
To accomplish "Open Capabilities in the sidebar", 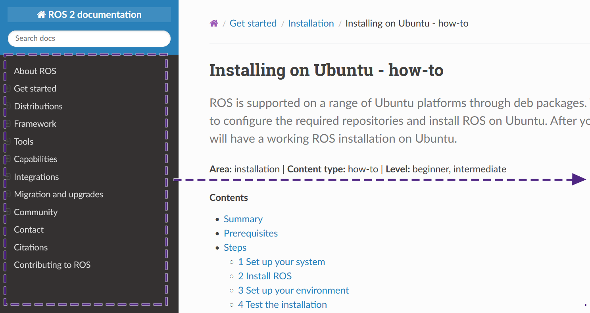I will [x=36, y=159].
